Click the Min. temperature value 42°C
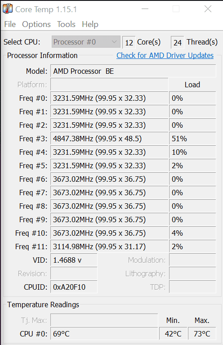Viewport: 223px width, 345px height. point(173,334)
